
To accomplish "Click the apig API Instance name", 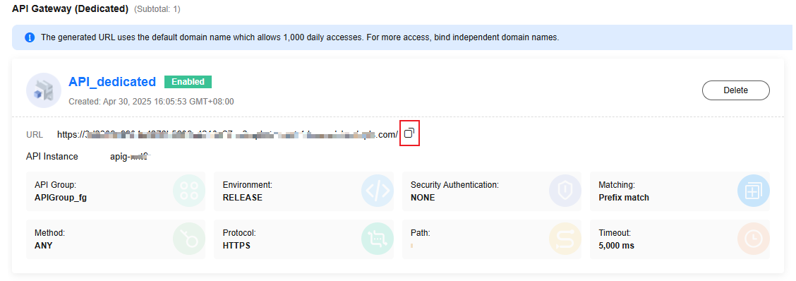I will click(129, 157).
